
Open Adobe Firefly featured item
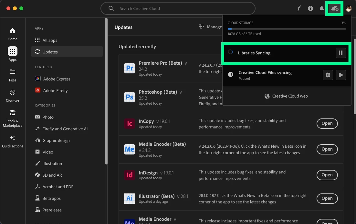(x=67, y=90)
